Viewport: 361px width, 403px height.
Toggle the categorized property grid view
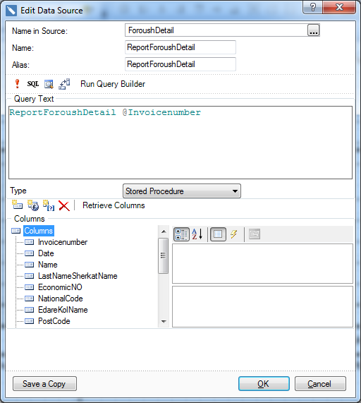coord(181,234)
